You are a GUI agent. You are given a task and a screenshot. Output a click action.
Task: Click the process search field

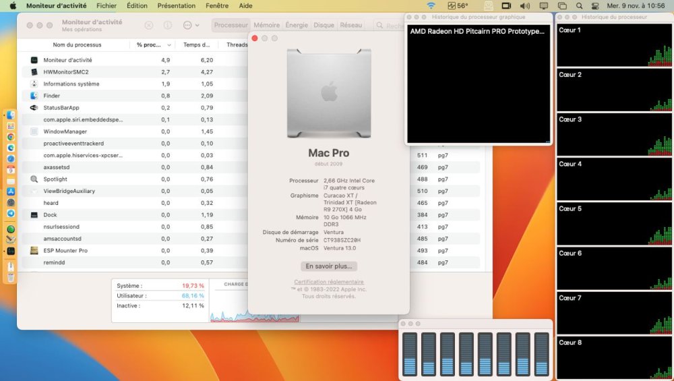tap(389, 26)
